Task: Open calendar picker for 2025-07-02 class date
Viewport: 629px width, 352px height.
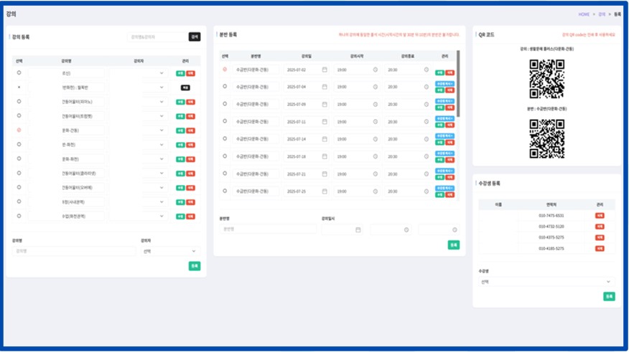Action: (325, 70)
